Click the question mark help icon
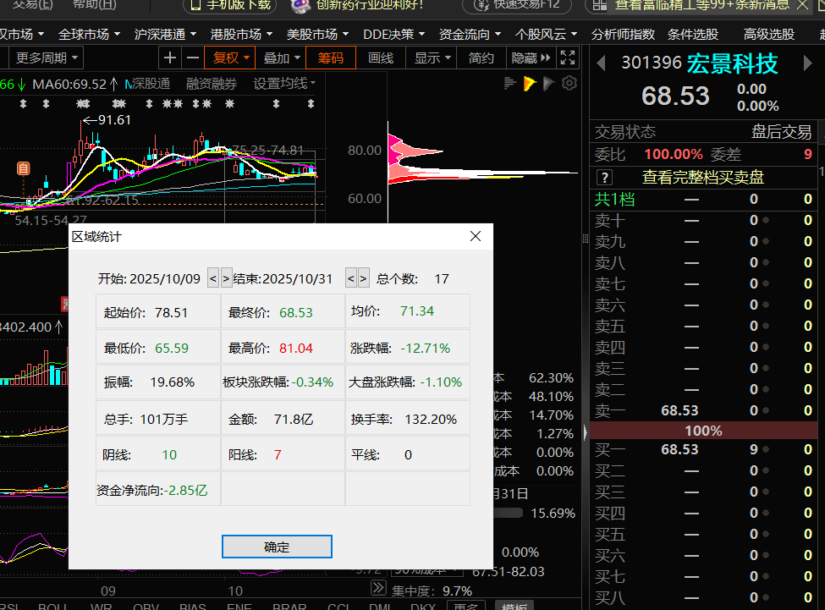The image size is (825, 610). 604,177
